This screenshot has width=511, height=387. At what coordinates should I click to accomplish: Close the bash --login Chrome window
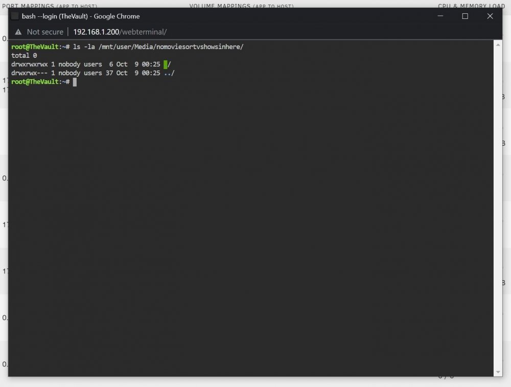[x=490, y=16]
